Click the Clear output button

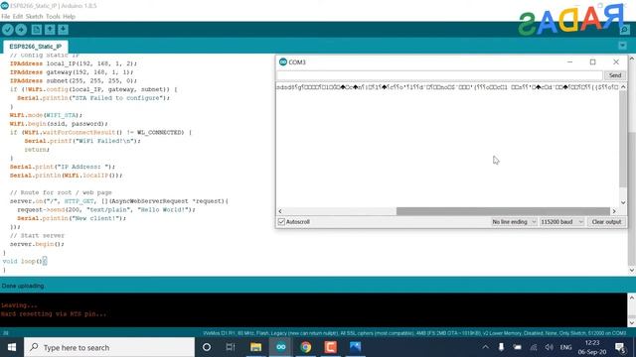[606, 222]
